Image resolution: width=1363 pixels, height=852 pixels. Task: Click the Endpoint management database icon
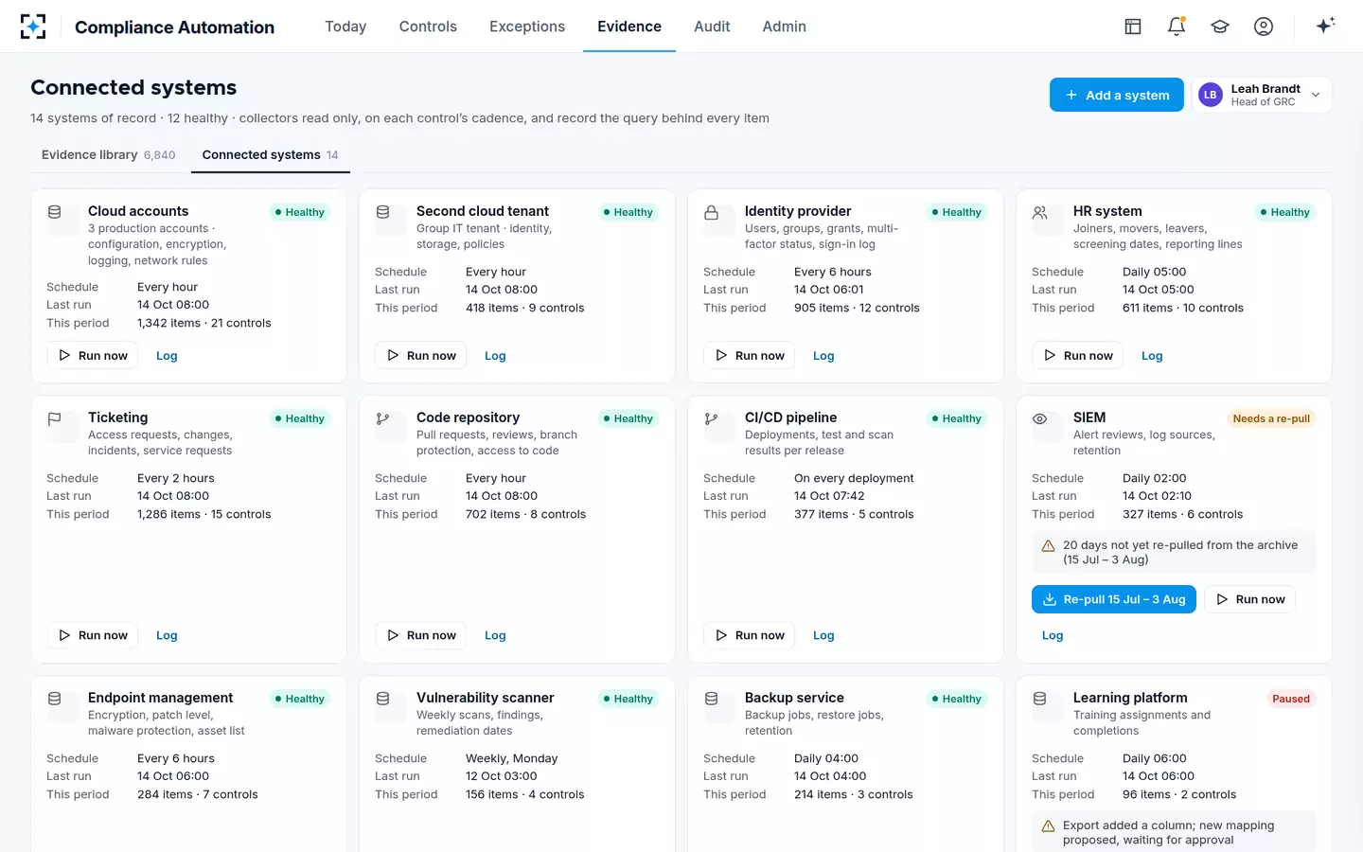55,700
